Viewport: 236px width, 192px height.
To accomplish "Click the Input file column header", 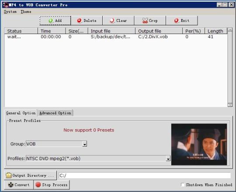I will pos(111,31).
